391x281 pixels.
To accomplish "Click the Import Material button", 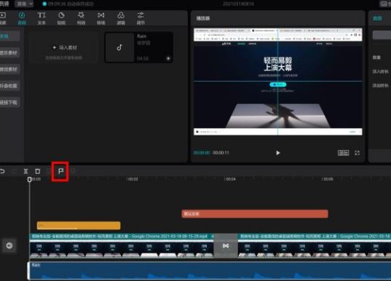I will (64, 47).
